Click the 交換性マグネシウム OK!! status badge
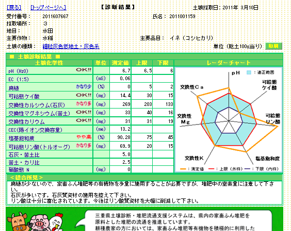Screen dimensions: 291x231 (84, 112)
